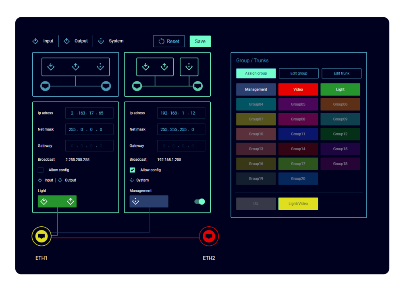
Task: Click the green ethernet port in right diagram
Action: point(137,86)
